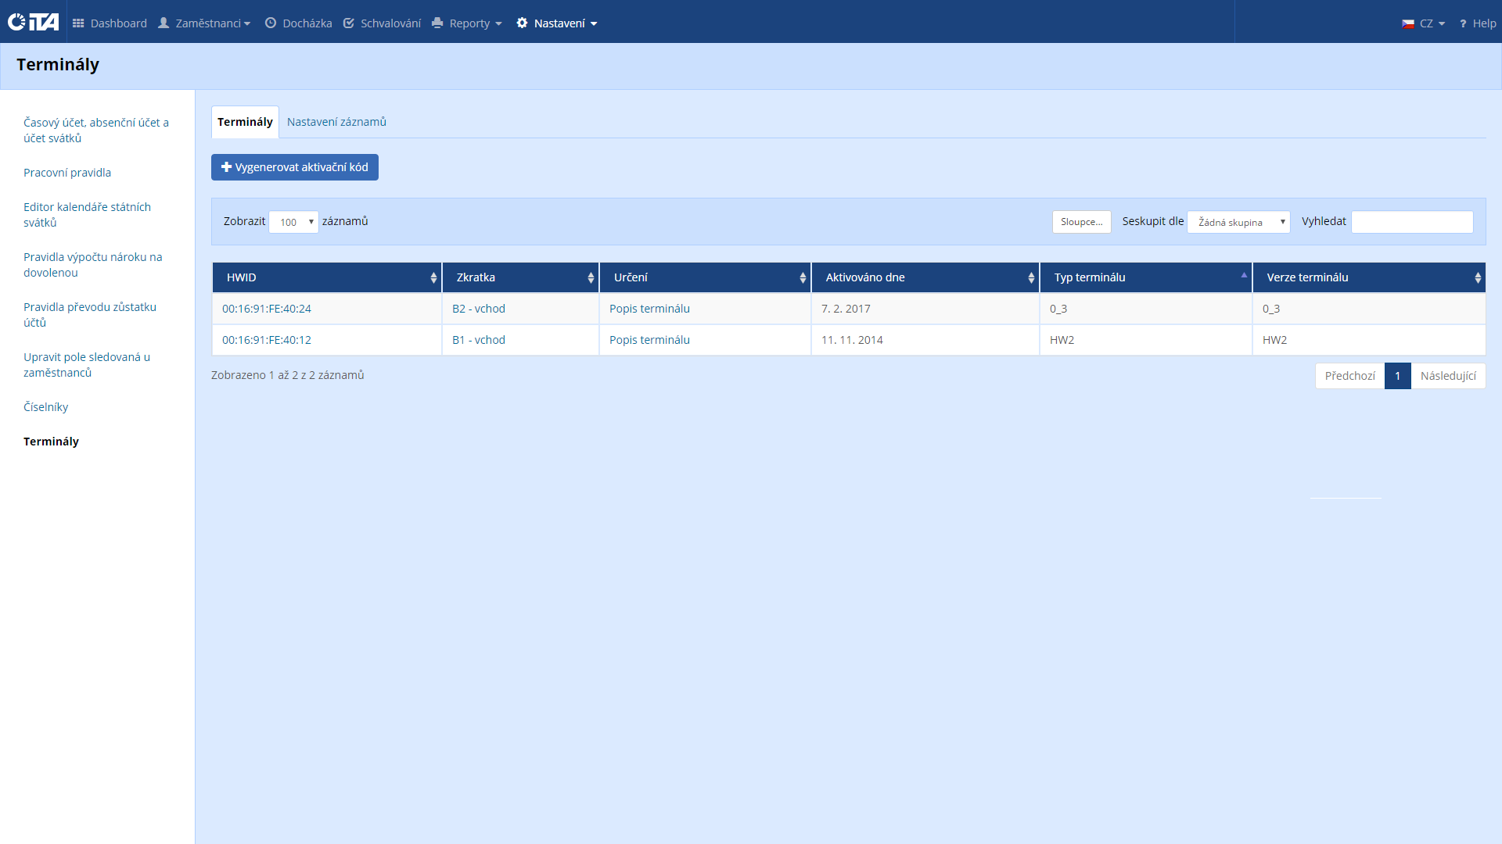Click the Reporty printer icon
1502x844 pixels.
pos(437,23)
